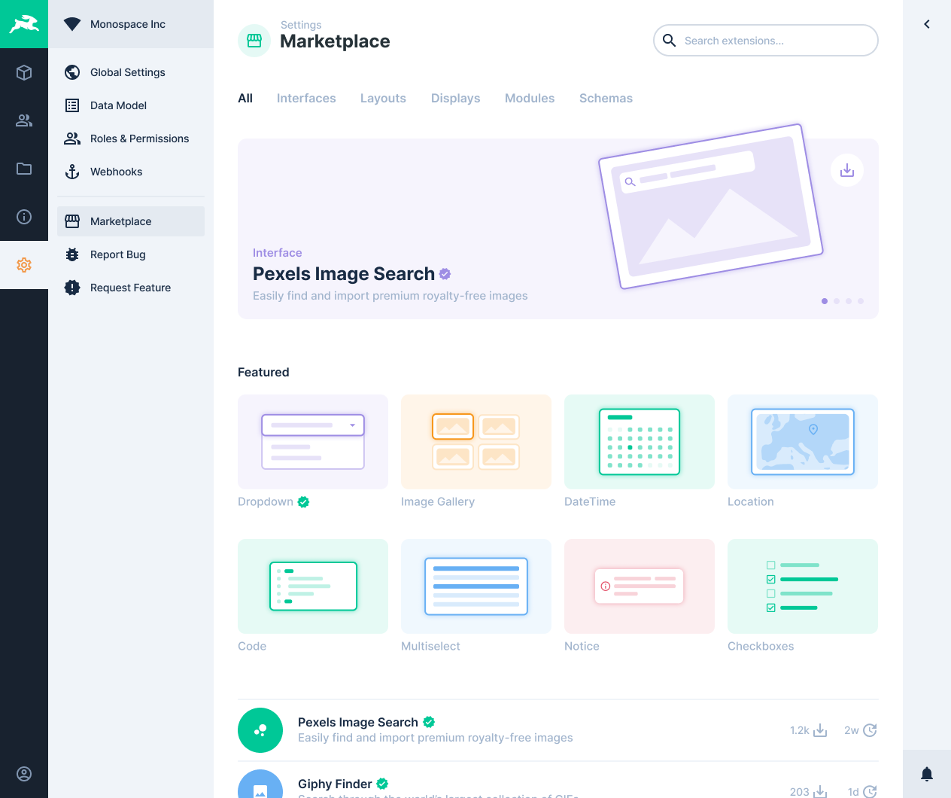Image resolution: width=951 pixels, height=798 pixels.
Task: Open the Code featured card
Action: (313, 586)
